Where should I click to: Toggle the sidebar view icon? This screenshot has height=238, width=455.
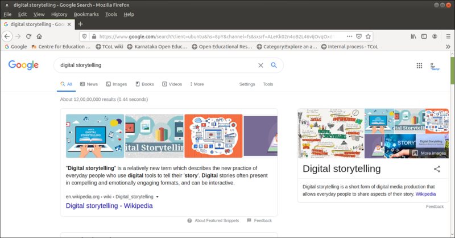coord(424,36)
